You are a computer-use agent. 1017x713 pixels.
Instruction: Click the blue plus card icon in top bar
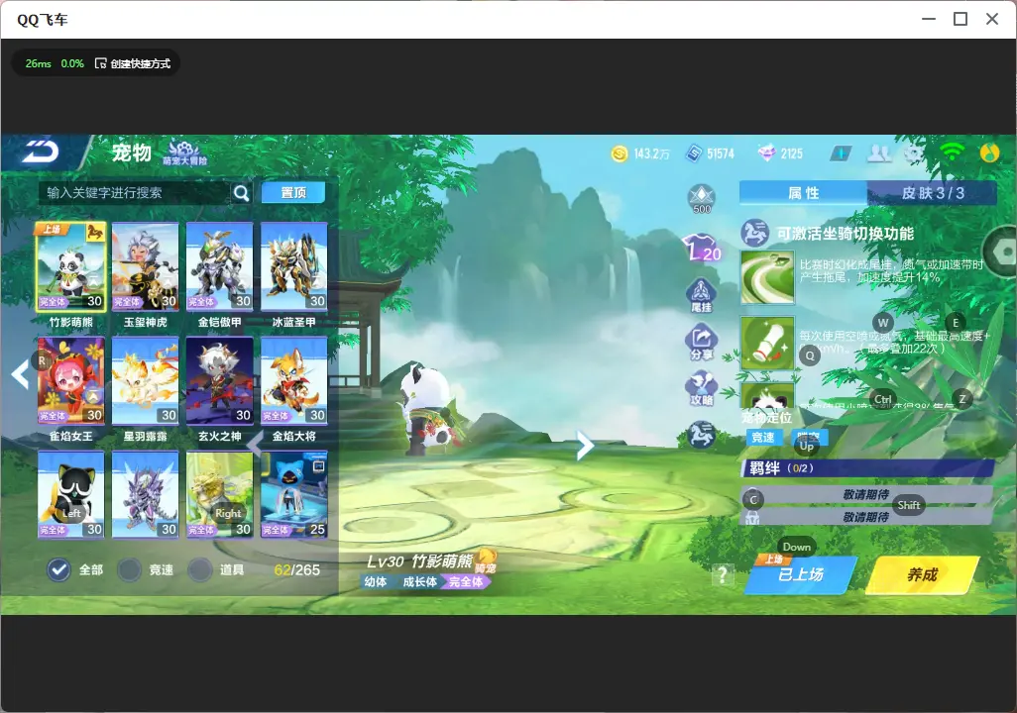(842, 153)
